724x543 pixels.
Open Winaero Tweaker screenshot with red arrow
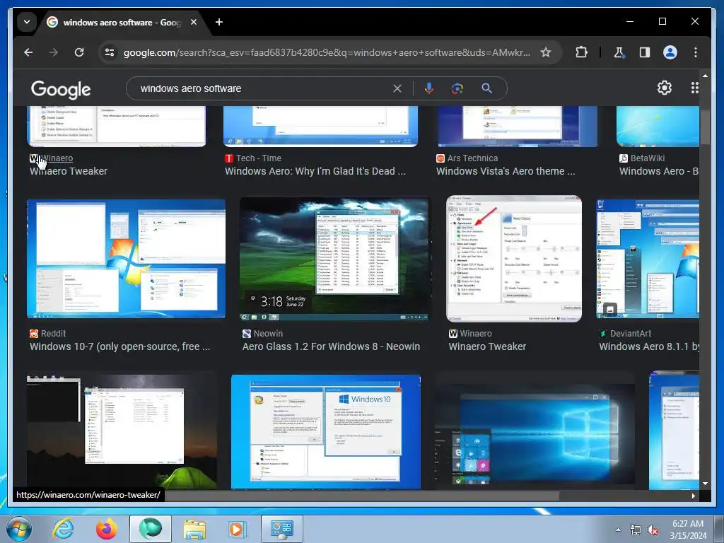514,259
